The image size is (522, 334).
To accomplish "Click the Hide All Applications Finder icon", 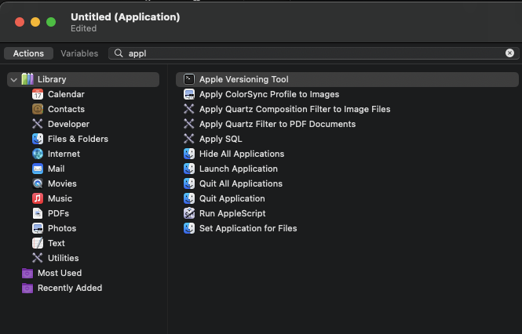I will (x=189, y=154).
